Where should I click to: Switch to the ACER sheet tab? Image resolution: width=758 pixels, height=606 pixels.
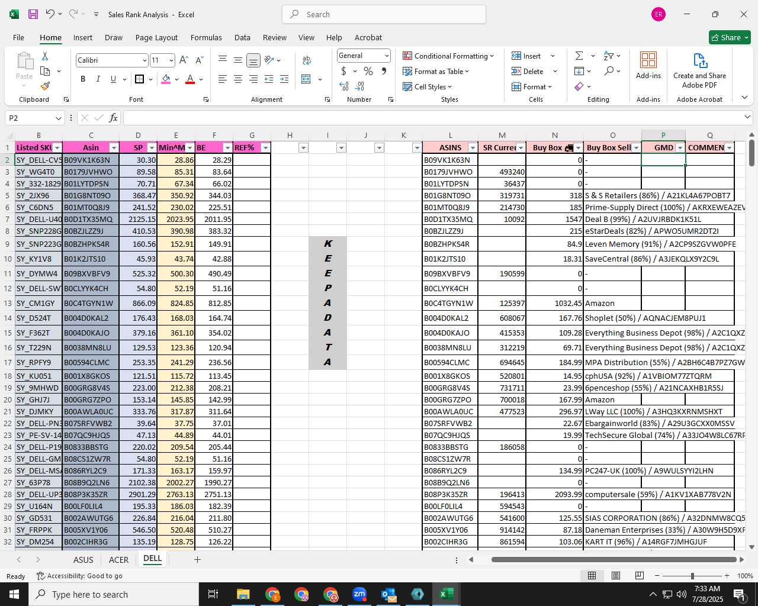point(118,559)
